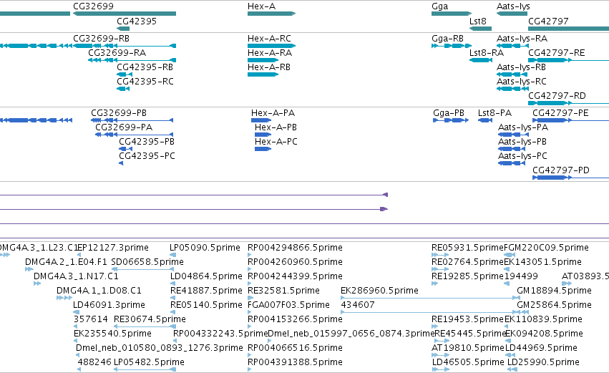Viewport: 609px width, 373px height.
Task: Click the LD46091.3prime EST label
Action: [109, 306]
